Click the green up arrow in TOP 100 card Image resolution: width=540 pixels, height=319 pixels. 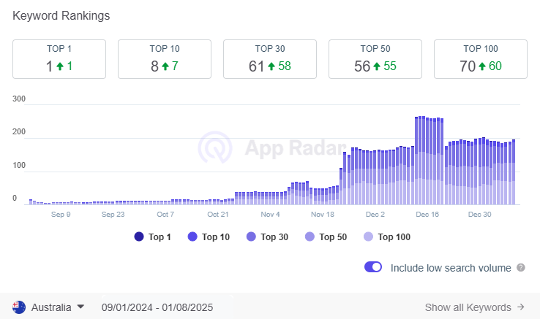click(x=482, y=66)
